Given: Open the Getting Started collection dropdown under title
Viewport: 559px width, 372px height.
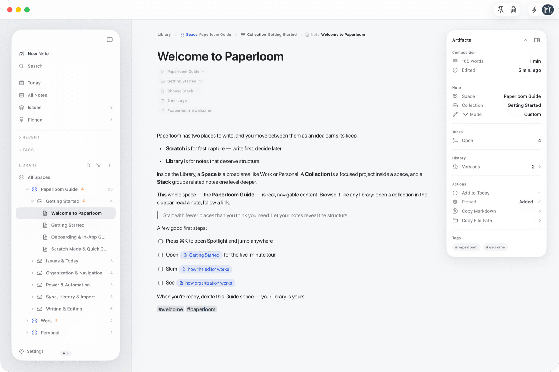Looking at the screenshot, I should [x=181, y=81].
